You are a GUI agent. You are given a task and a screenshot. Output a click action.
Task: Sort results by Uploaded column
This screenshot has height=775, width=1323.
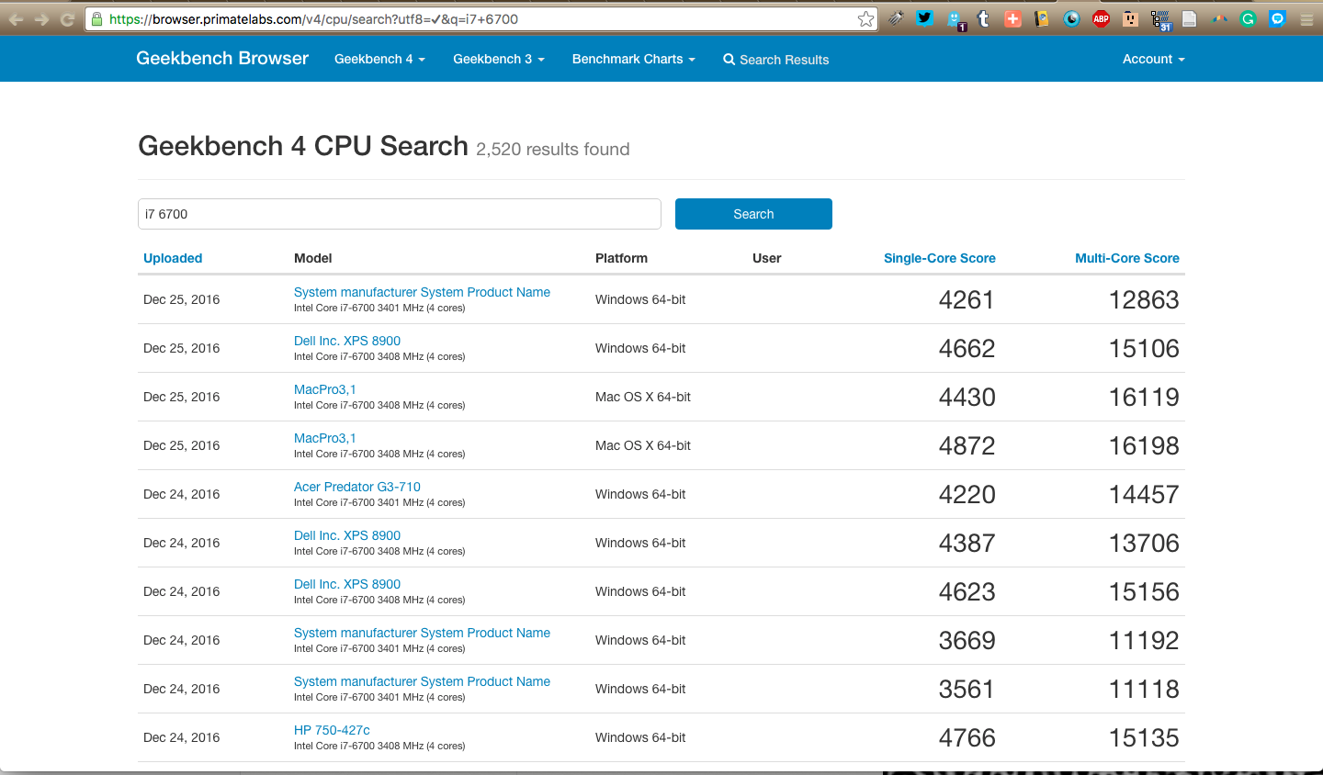point(173,258)
